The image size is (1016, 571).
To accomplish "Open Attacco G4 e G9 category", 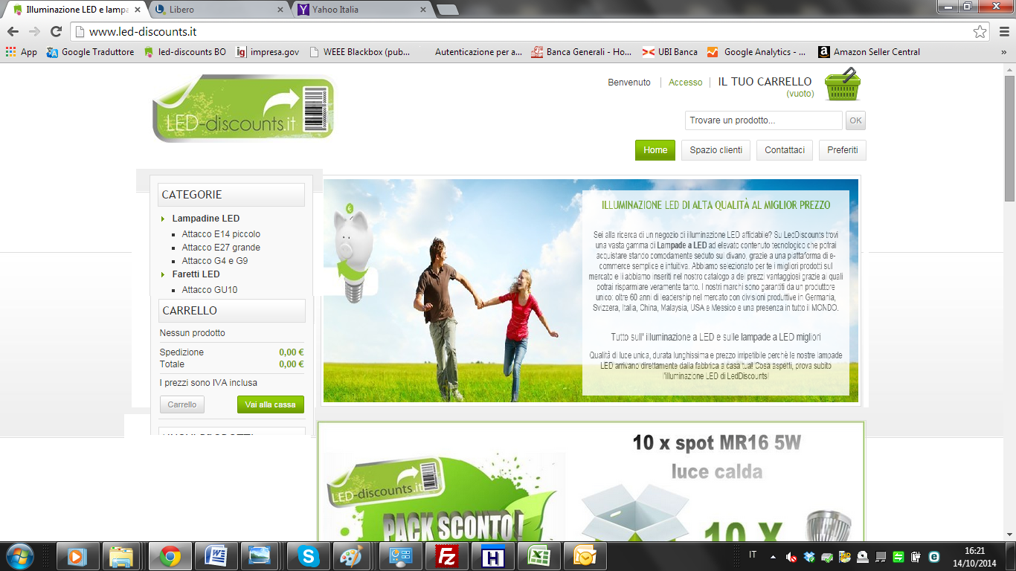I will click(x=215, y=261).
